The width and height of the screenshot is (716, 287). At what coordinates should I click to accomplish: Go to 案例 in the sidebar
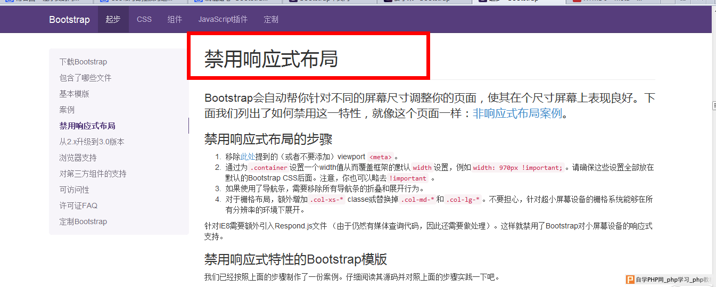tap(67, 110)
